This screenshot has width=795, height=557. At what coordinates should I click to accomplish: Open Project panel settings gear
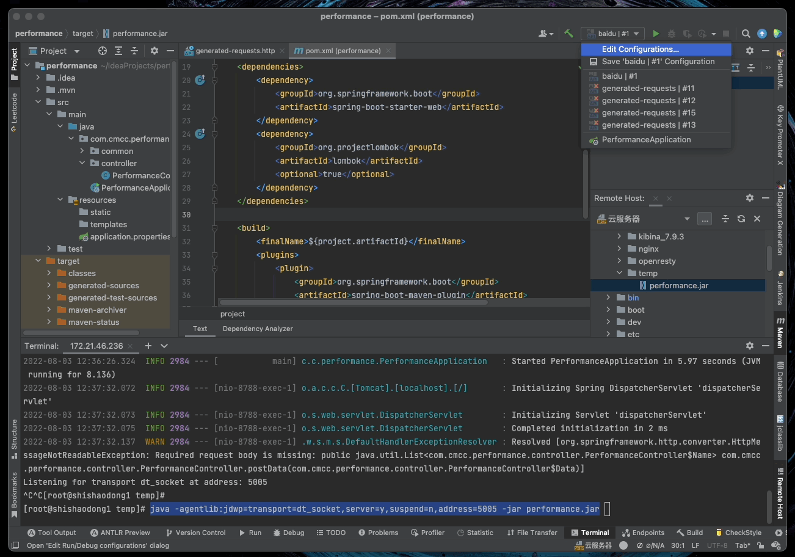point(154,51)
